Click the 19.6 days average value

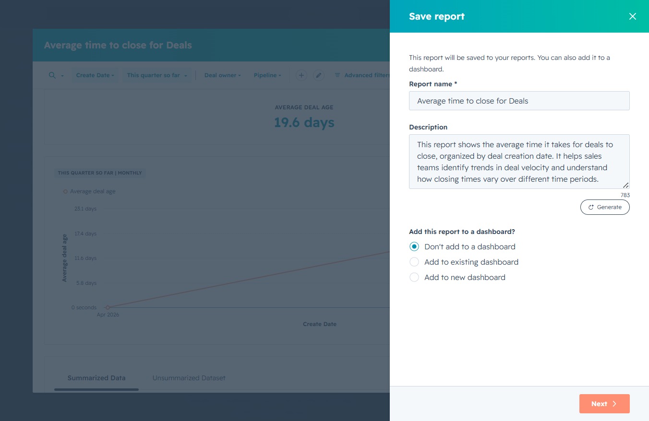pos(304,123)
